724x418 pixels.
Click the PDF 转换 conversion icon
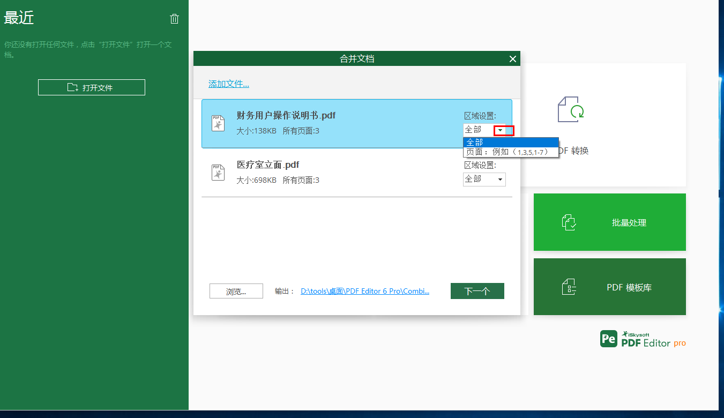coord(570,109)
